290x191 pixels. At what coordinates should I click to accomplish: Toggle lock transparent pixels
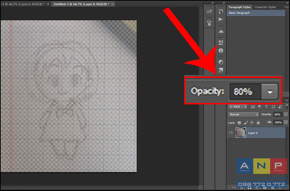point(239,123)
